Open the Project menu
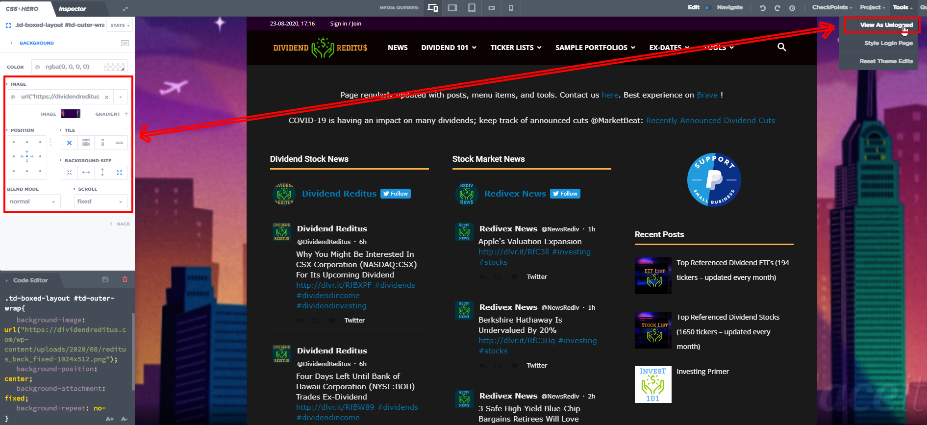This screenshot has width=927, height=425. click(x=872, y=7)
